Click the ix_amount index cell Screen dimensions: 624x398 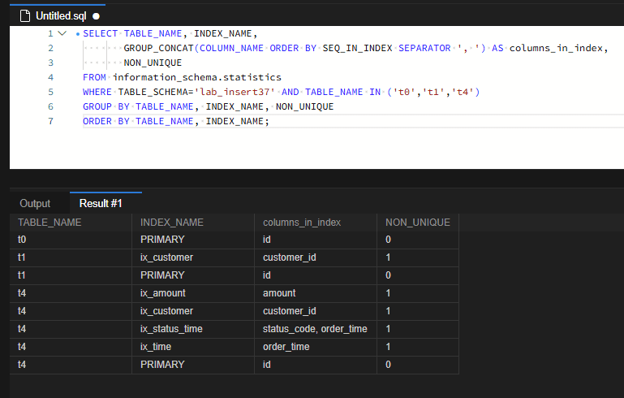(193, 293)
